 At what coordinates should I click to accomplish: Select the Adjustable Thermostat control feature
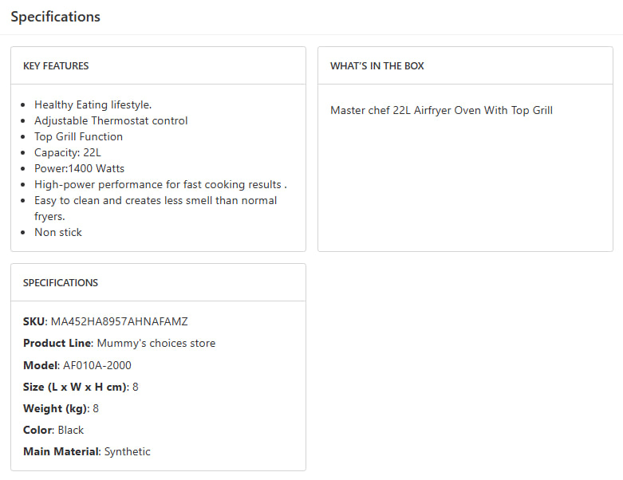[x=111, y=120]
